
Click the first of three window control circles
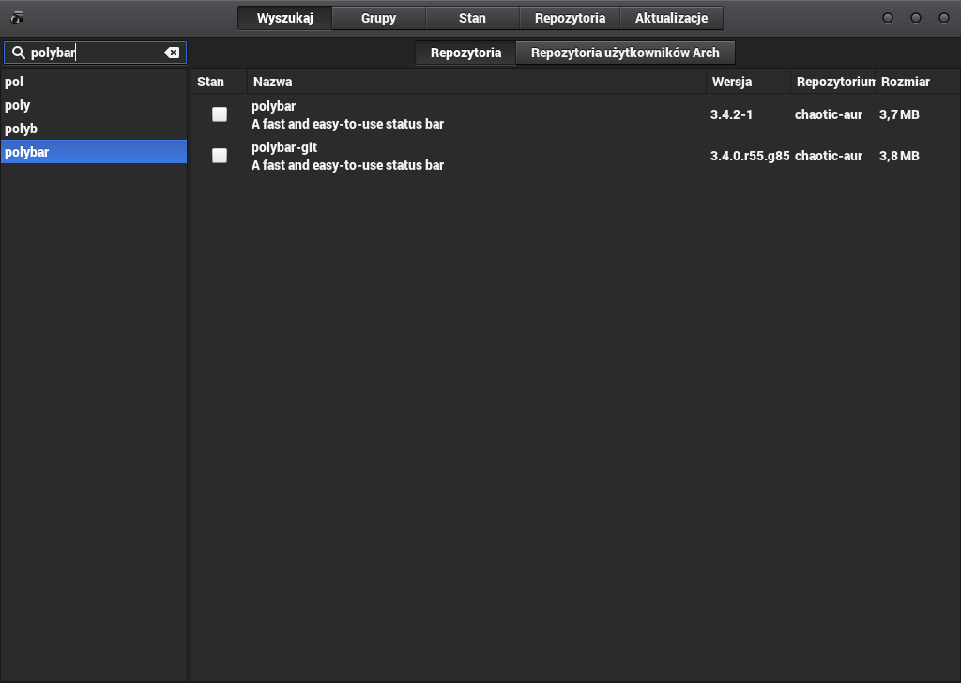pyautogui.click(x=888, y=18)
